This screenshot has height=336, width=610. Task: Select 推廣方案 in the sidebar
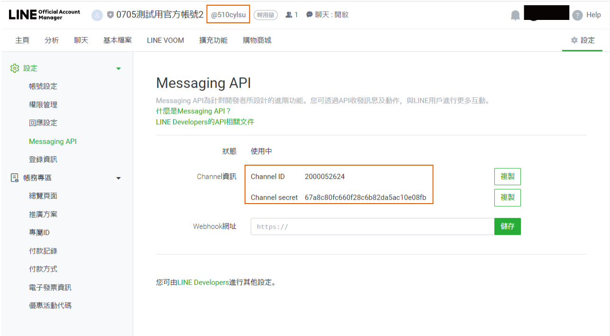(x=43, y=215)
